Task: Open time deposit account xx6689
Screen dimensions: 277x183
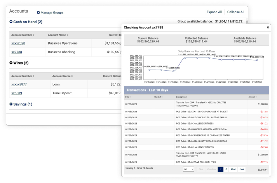Action: pos(17,93)
